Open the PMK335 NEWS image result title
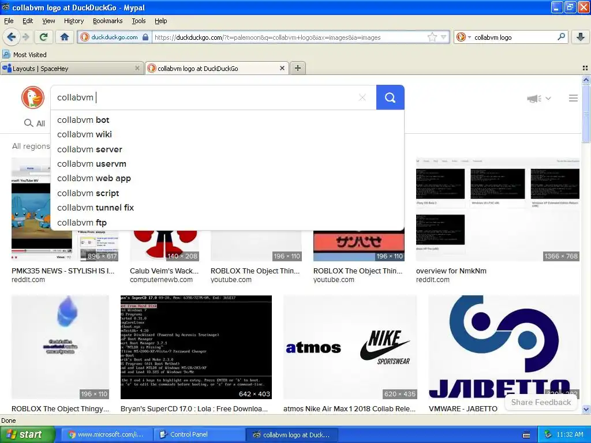Image resolution: width=591 pixels, height=443 pixels. point(63,271)
